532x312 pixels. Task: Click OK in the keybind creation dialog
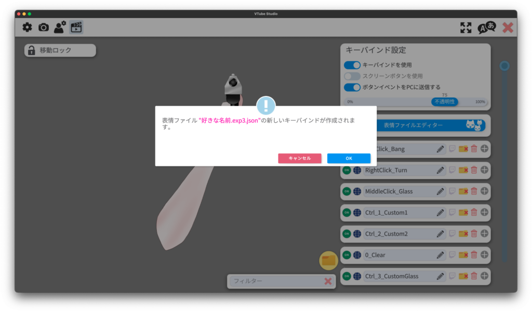pyautogui.click(x=349, y=158)
